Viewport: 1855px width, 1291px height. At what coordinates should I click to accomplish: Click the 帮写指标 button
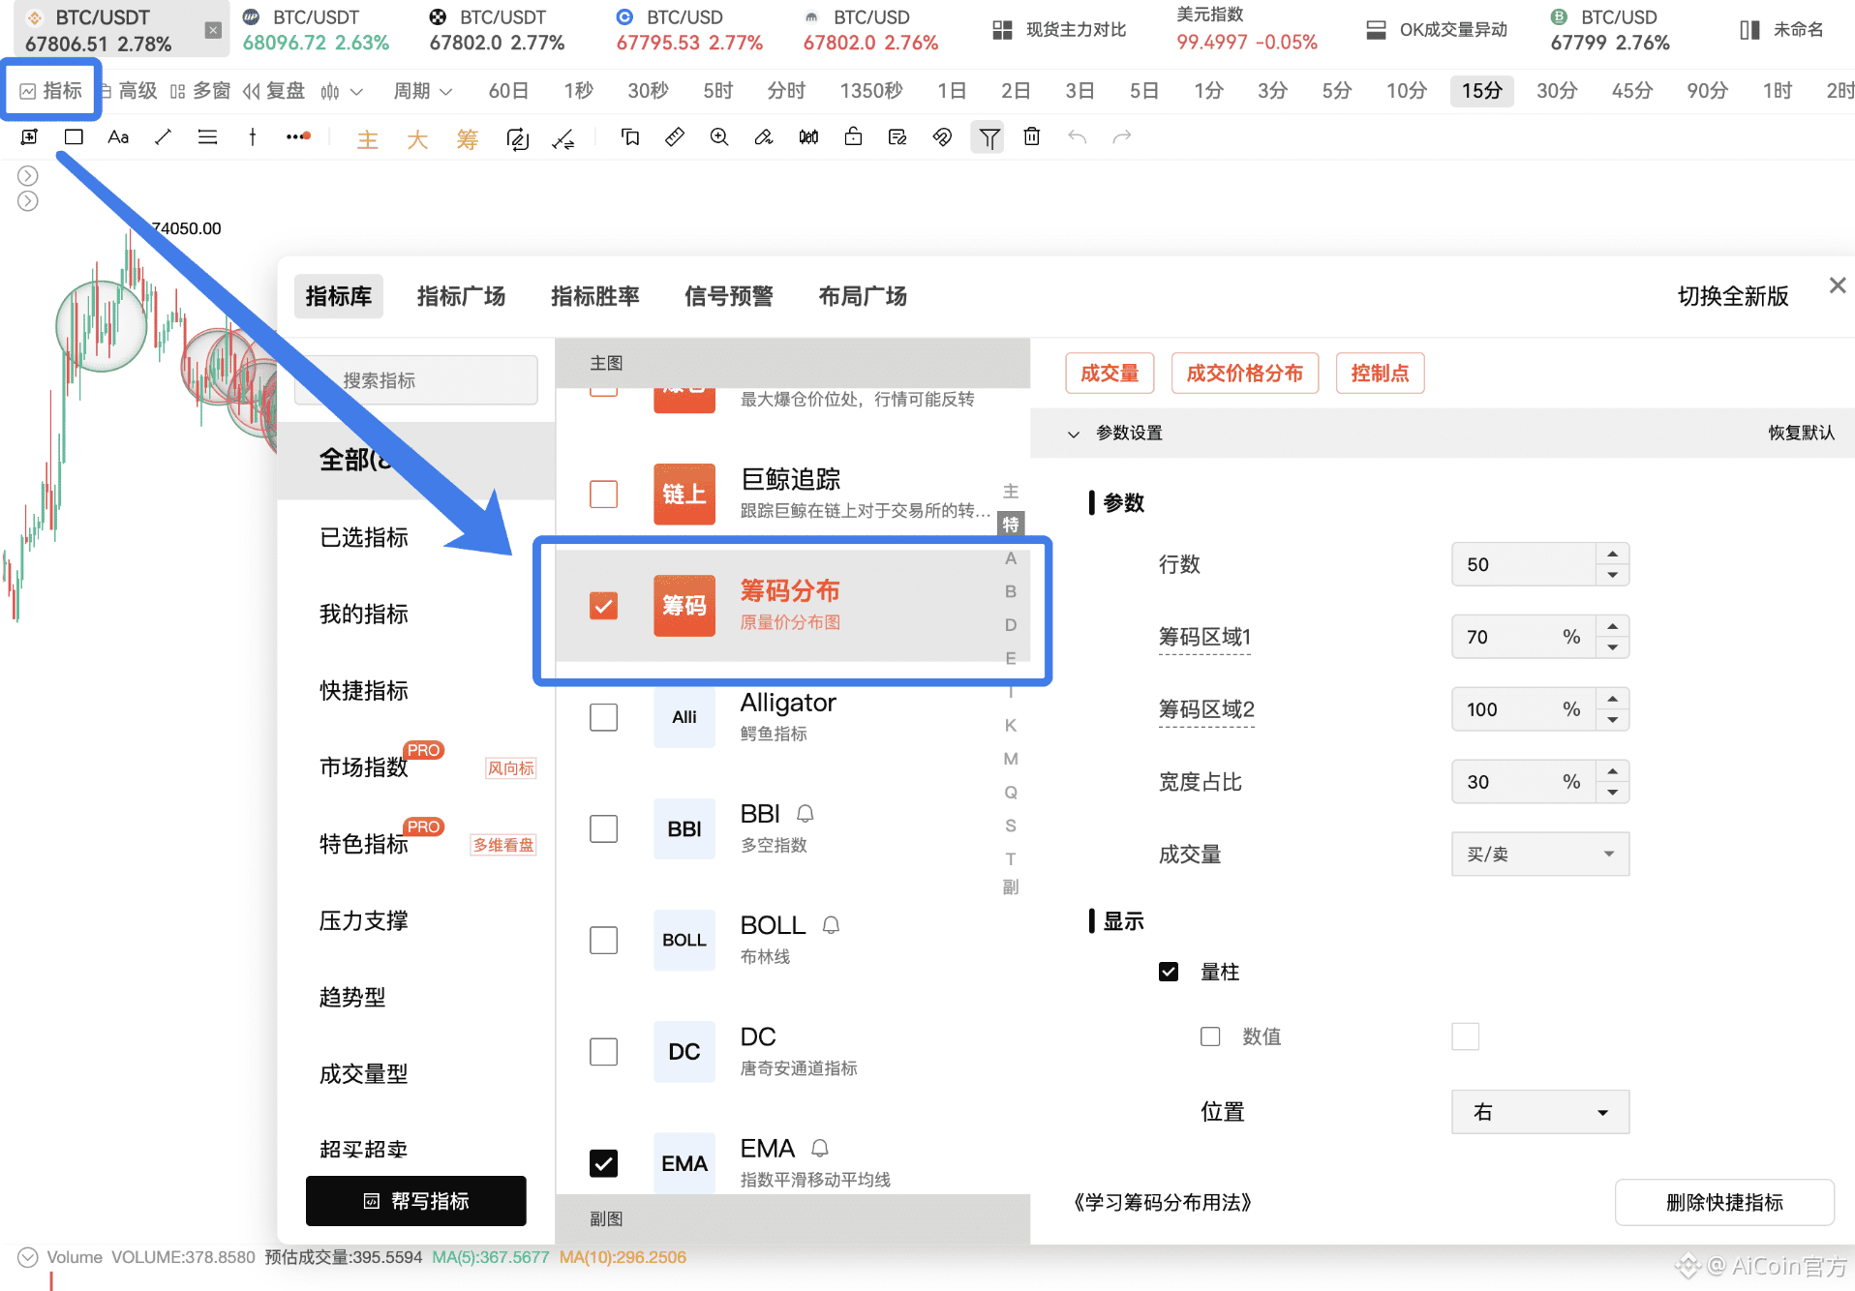point(416,1201)
